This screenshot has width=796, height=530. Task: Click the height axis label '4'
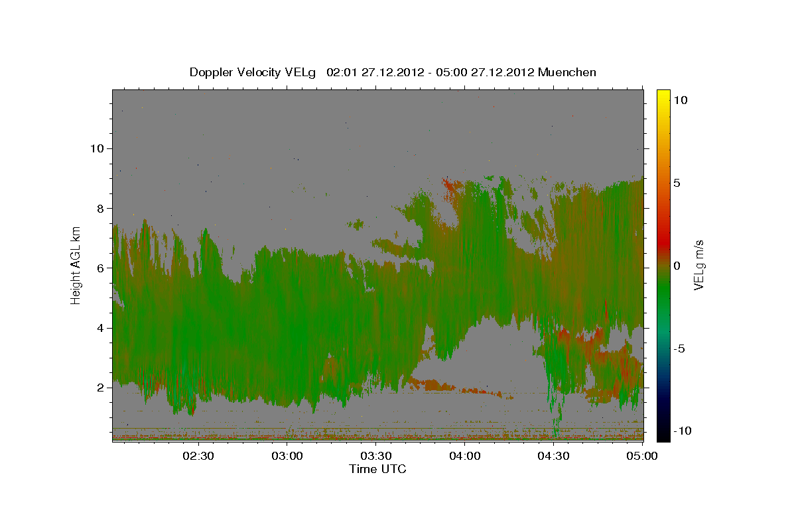tap(101, 328)
